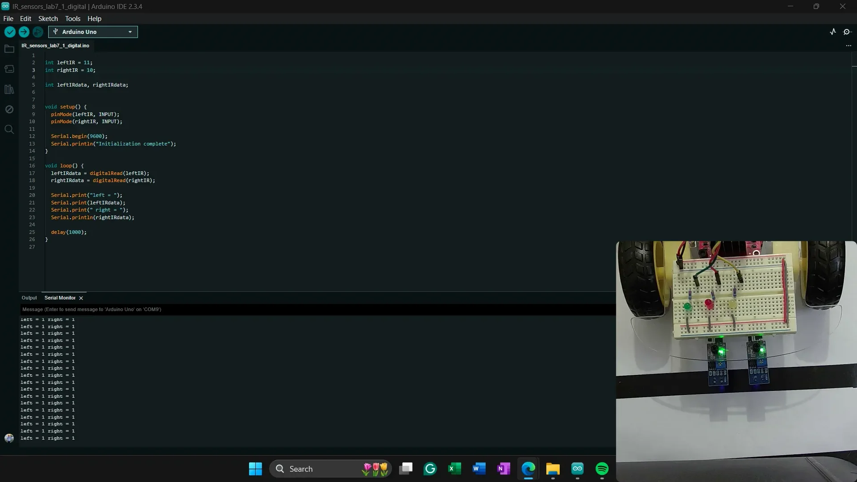Close the Serial Monitor tab

point(81,298)
